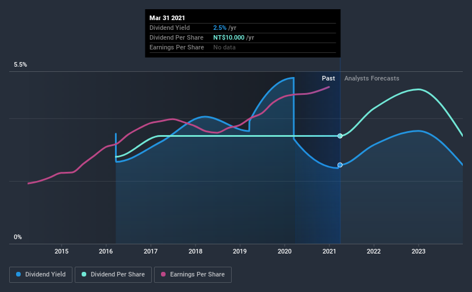
Task: Click the 2015 x-axis label
Action: [x=62, y=251]
